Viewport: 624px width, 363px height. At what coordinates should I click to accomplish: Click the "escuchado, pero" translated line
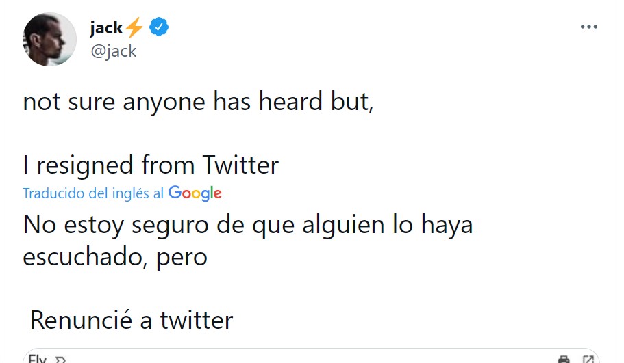[x=115, y=256]
